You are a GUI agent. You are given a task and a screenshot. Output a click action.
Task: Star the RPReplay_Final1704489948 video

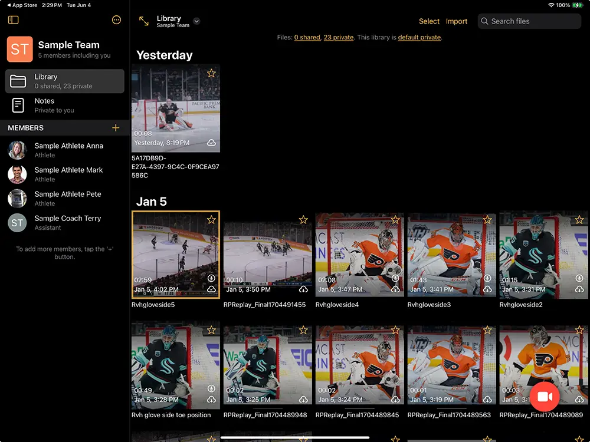point(303,330)
